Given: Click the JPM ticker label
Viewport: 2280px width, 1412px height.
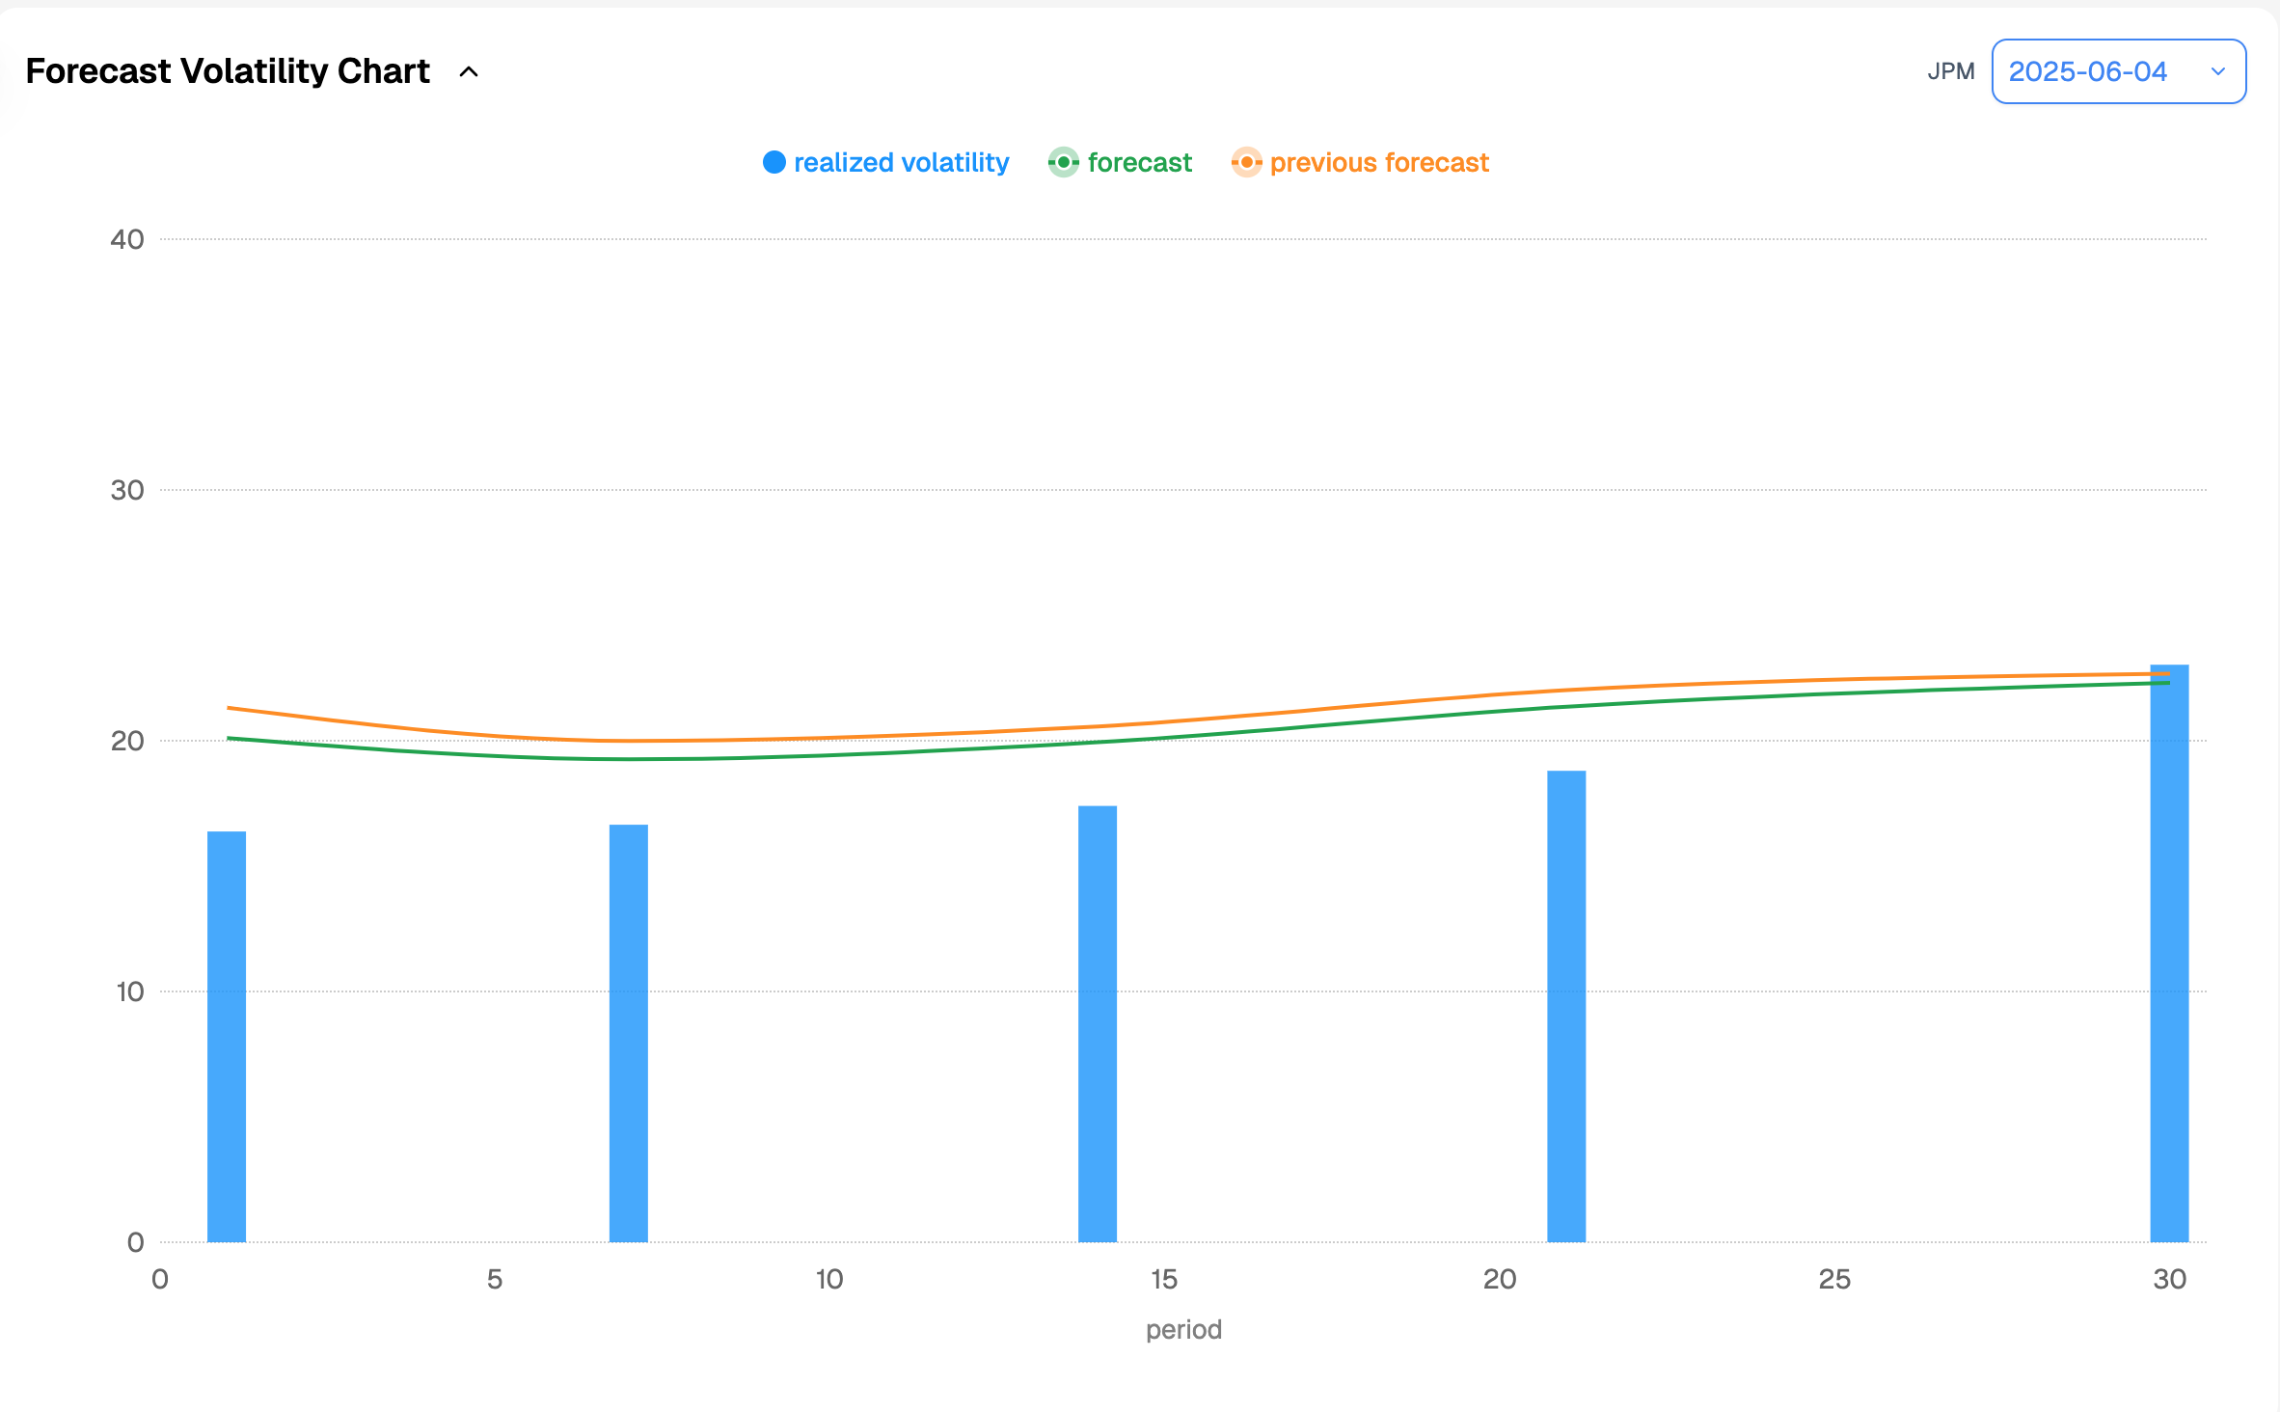Looking at the screenshot, I should [1950, 71].
